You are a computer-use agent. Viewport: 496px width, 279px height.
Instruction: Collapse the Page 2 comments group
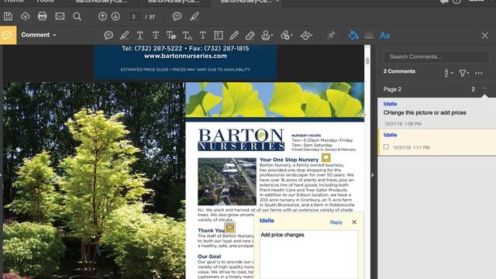pos(484,89)
